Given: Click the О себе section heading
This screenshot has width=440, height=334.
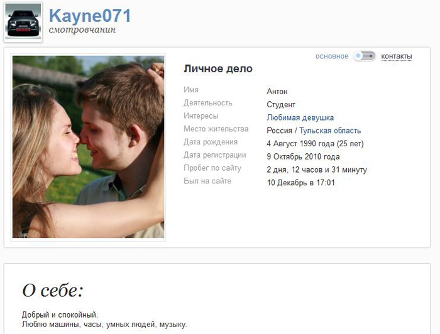Looking at the screenshot, I should pyautogui.click(x=53, y=291).
